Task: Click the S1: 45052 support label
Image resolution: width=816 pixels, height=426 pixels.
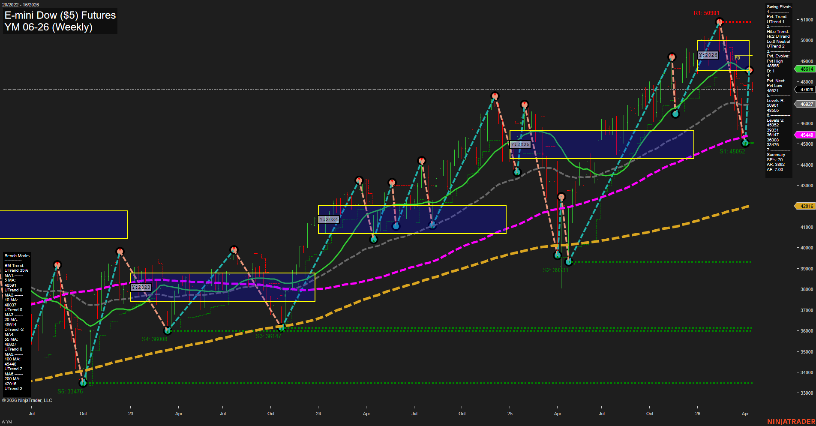Action: 732,151
